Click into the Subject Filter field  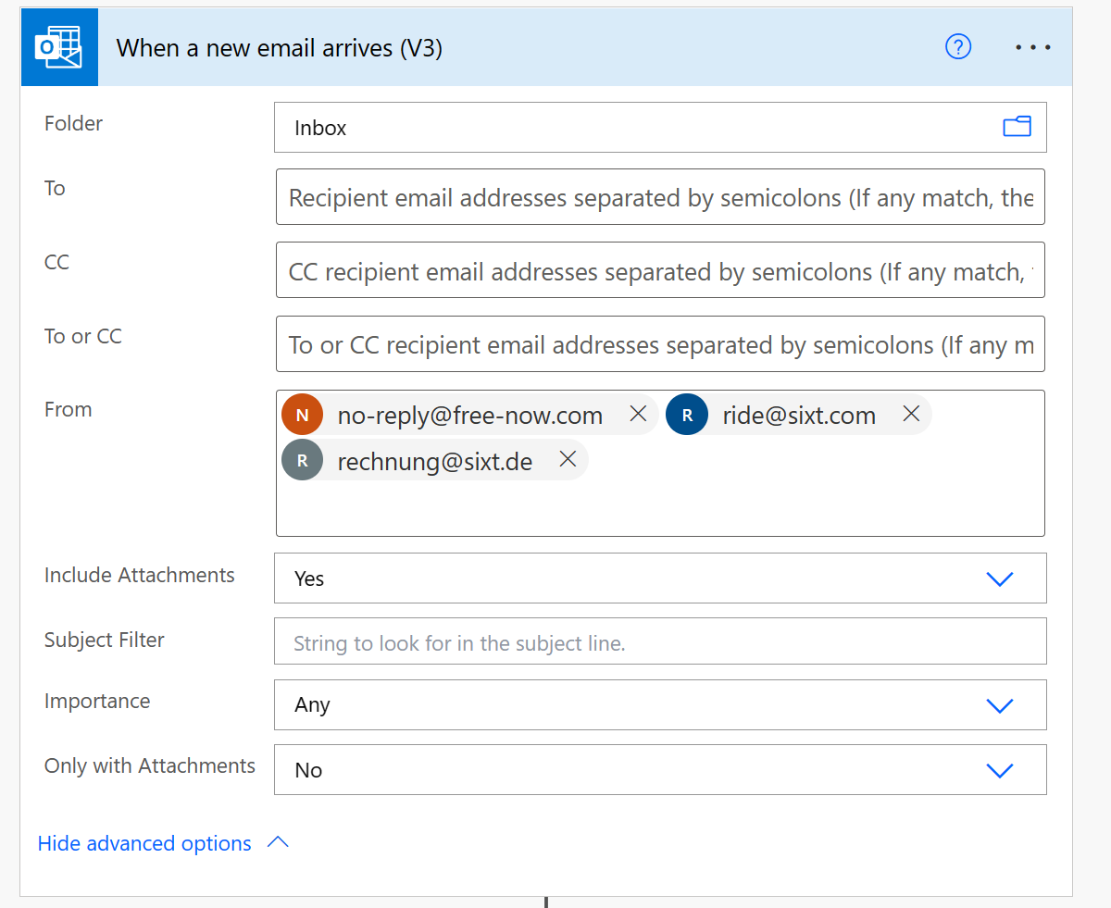660,641
